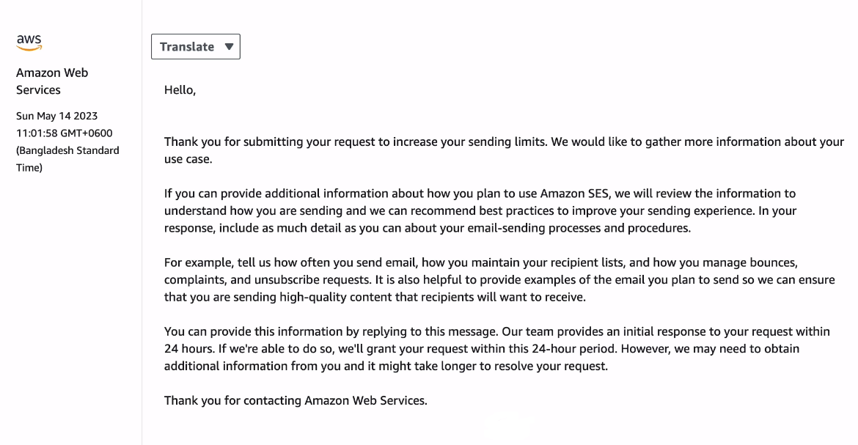Click the Translate button label

click(186, 46)
